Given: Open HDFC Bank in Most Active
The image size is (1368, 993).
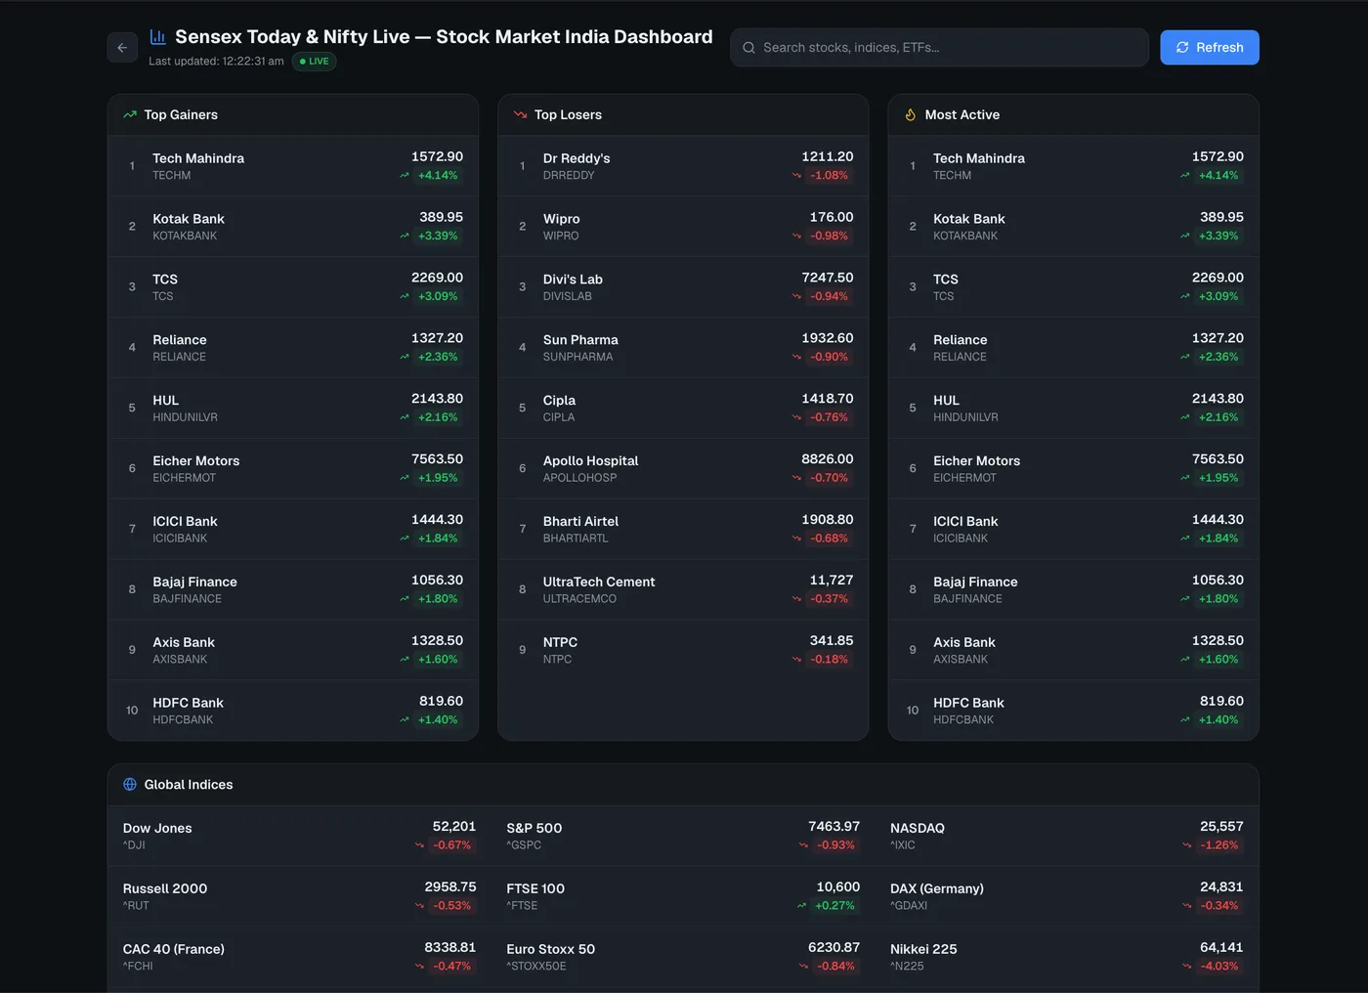Looking at the screenshot, I should pyautogui.click(x=1073, y=711).
